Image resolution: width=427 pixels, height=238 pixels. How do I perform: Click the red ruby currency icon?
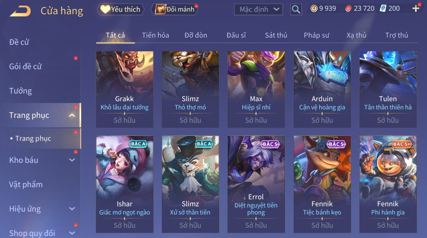click(x=348, y=9)
